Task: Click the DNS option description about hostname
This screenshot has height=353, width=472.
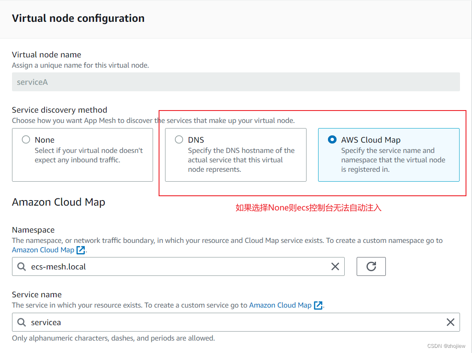Action: [241, 160]
